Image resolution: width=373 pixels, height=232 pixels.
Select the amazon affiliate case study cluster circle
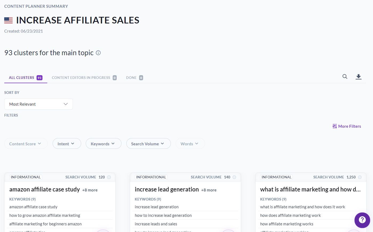[109, 177]
